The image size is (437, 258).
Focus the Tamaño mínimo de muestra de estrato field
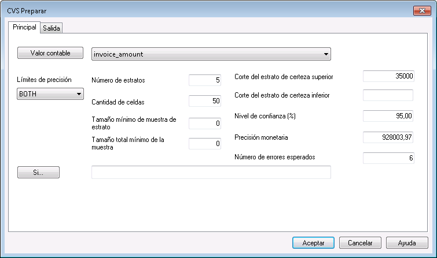(205, 123)
